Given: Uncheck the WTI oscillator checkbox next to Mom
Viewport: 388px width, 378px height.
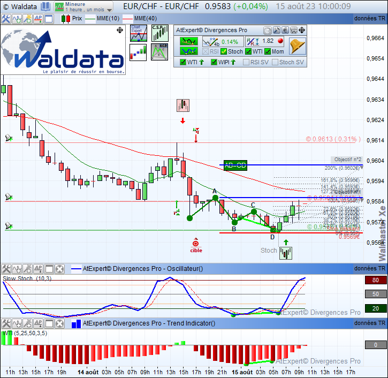Looking at the screenshot, I should click(x=248, y=51).
